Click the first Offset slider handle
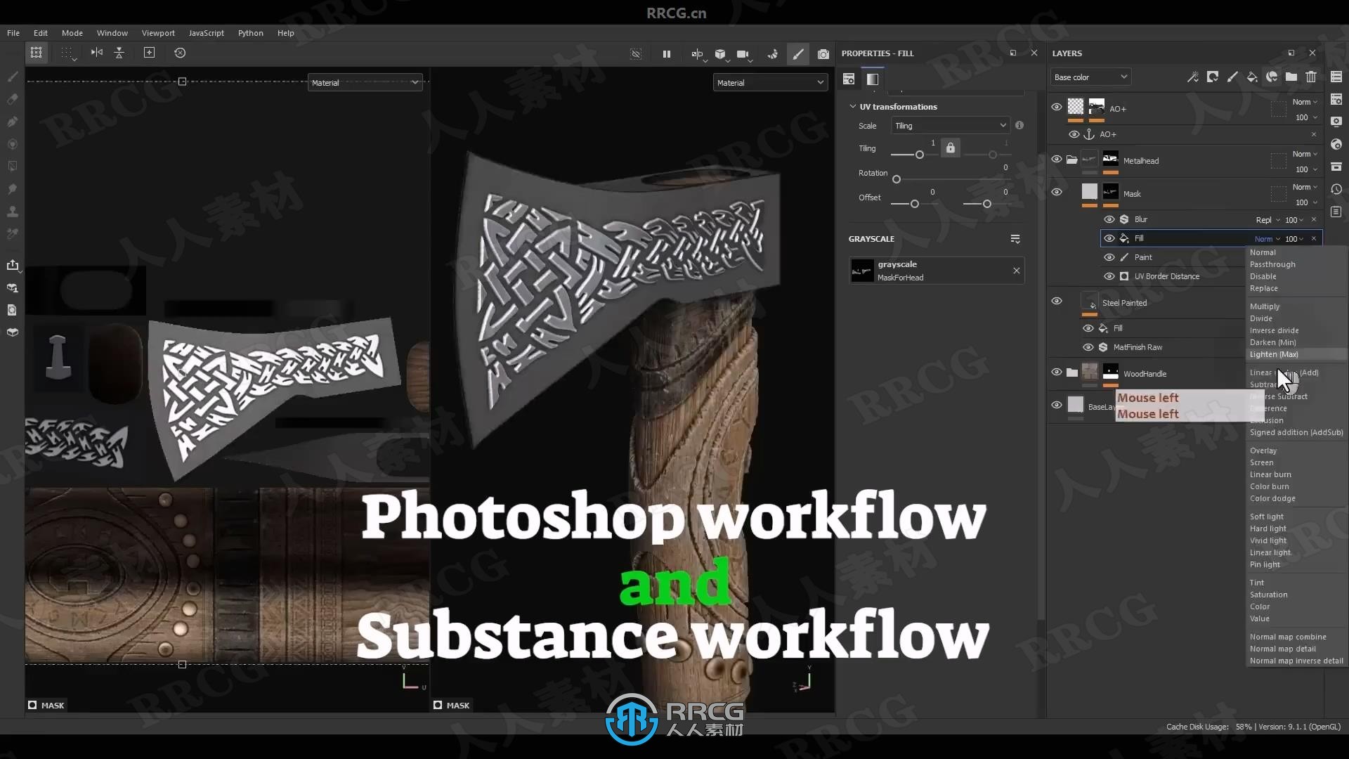Screen dimensions: 1349x759 pyautogui.click(x=914, y=204)
